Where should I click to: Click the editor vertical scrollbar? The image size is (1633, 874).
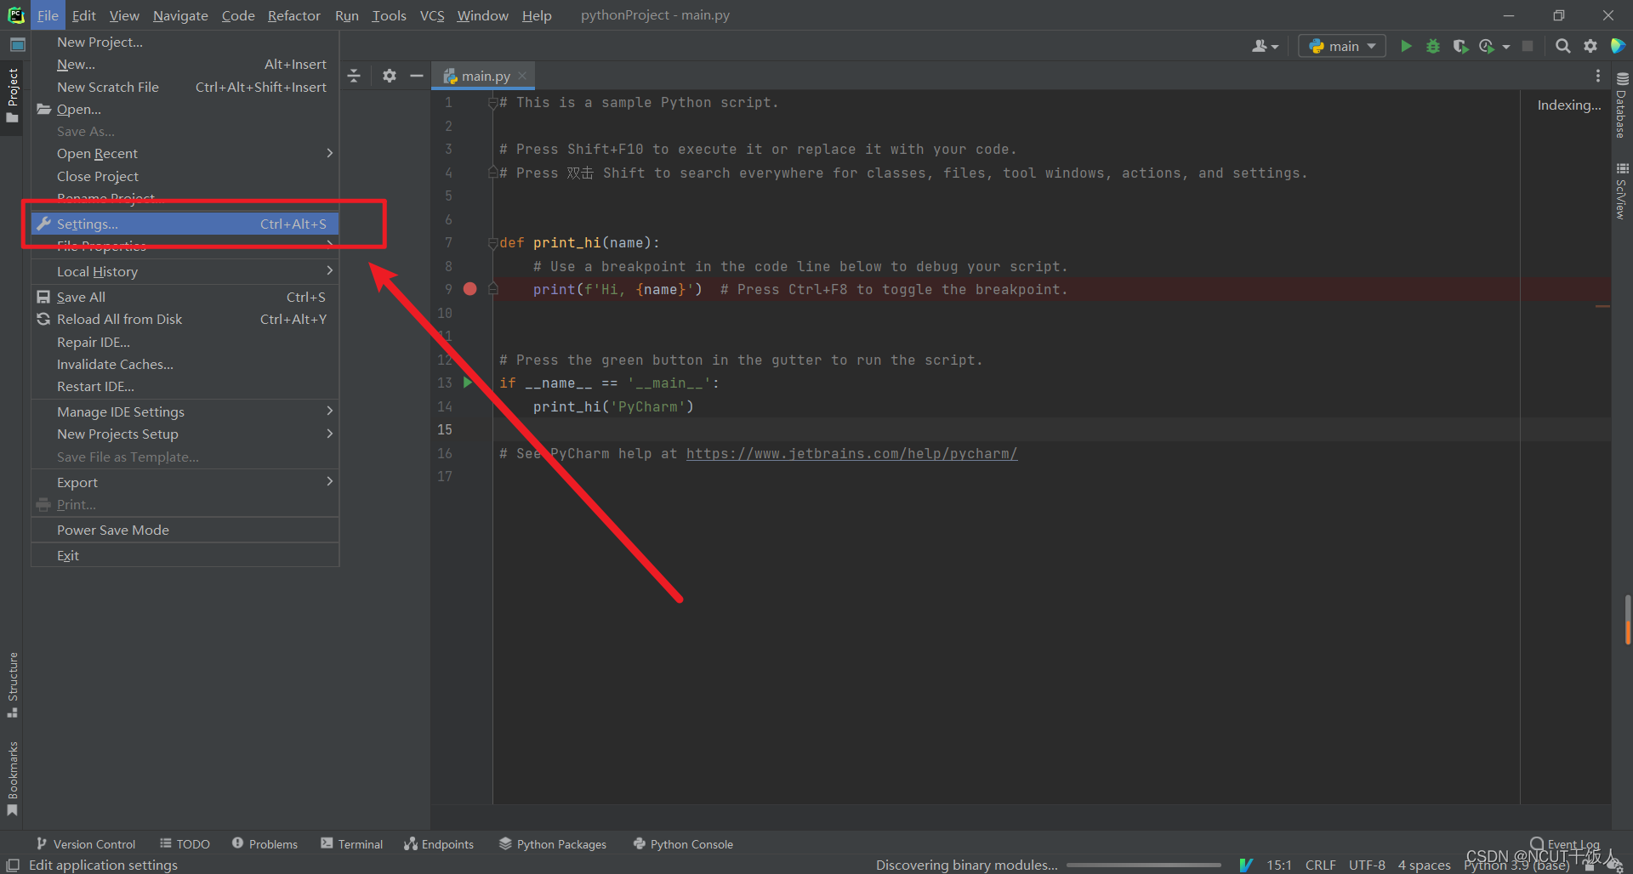1627,619
